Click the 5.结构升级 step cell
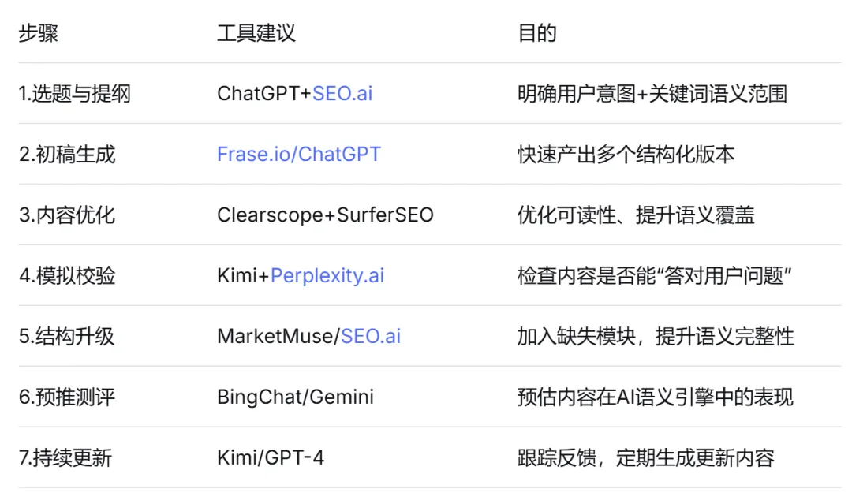The width and height of the screenshot is (852, 500). (x=67, y=336)
